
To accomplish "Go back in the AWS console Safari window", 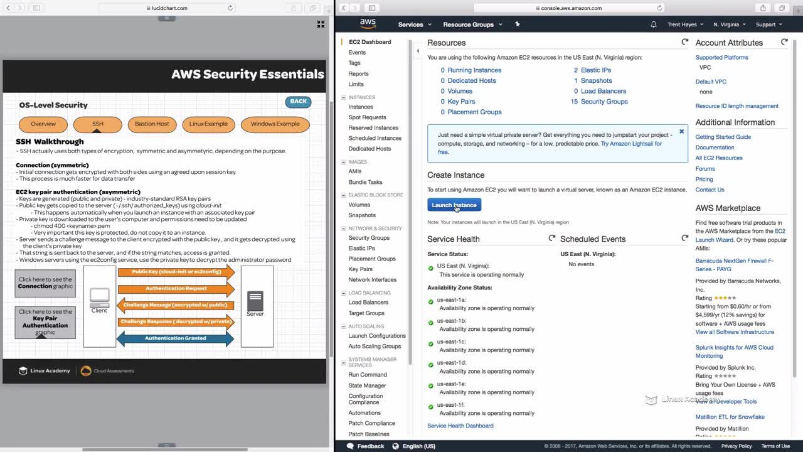I will [343, 8].
